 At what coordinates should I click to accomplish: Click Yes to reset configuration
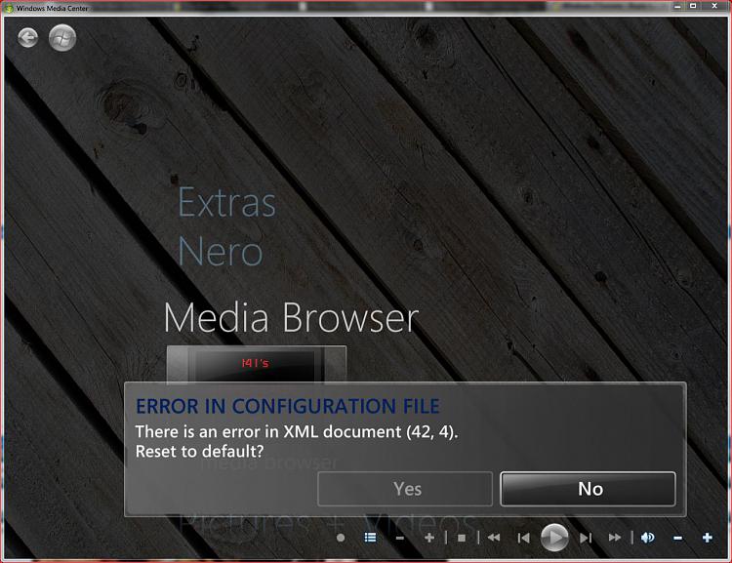pos(405,489)
